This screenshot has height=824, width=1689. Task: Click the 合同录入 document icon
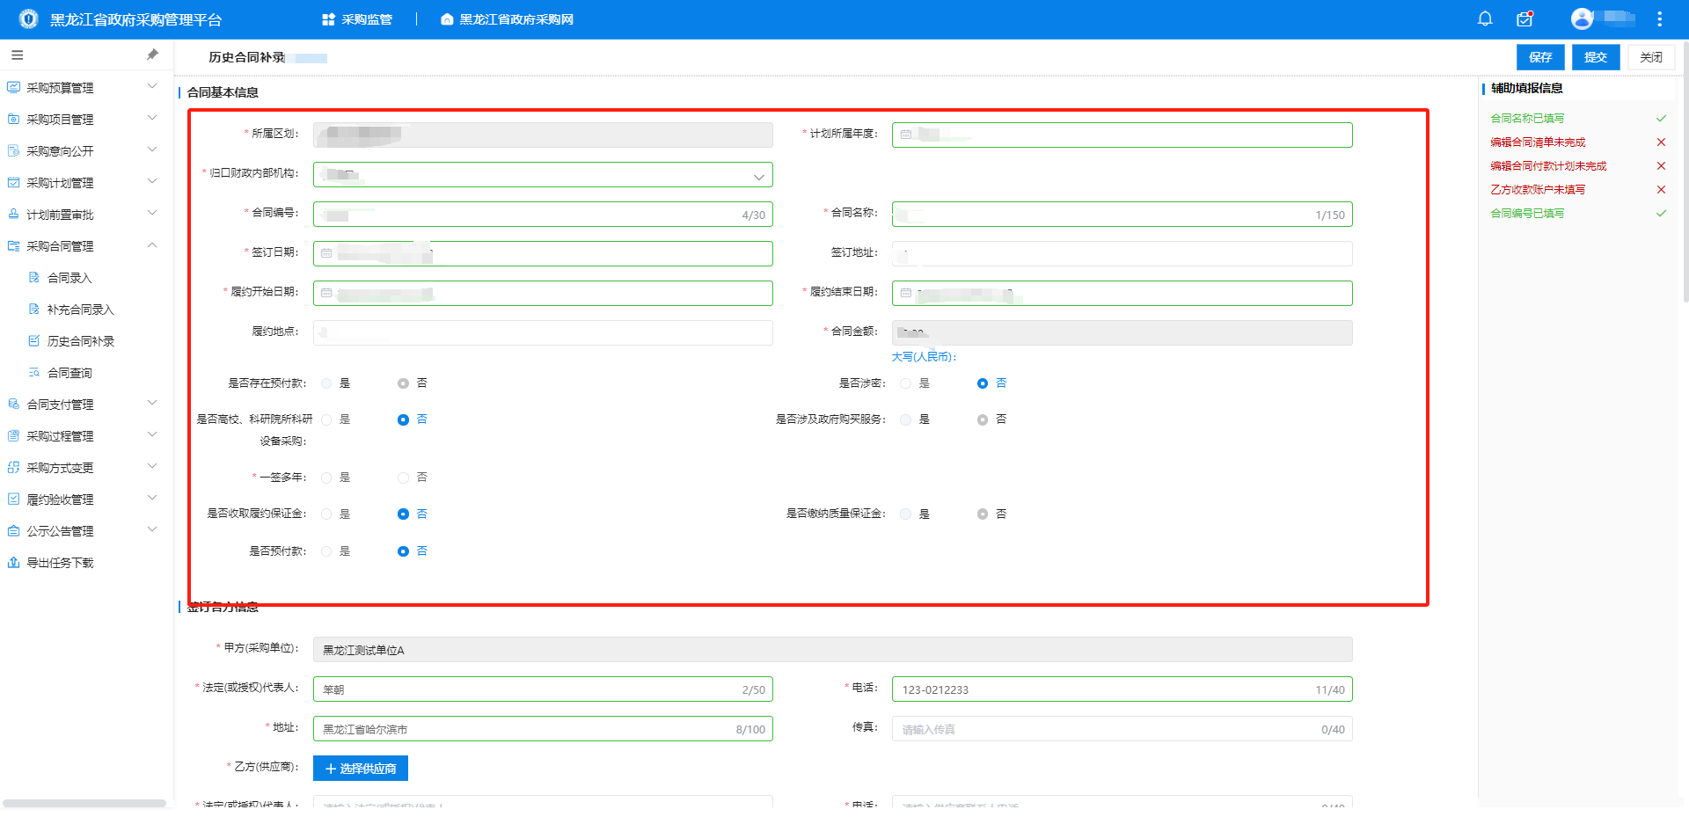tap(34, 277)
